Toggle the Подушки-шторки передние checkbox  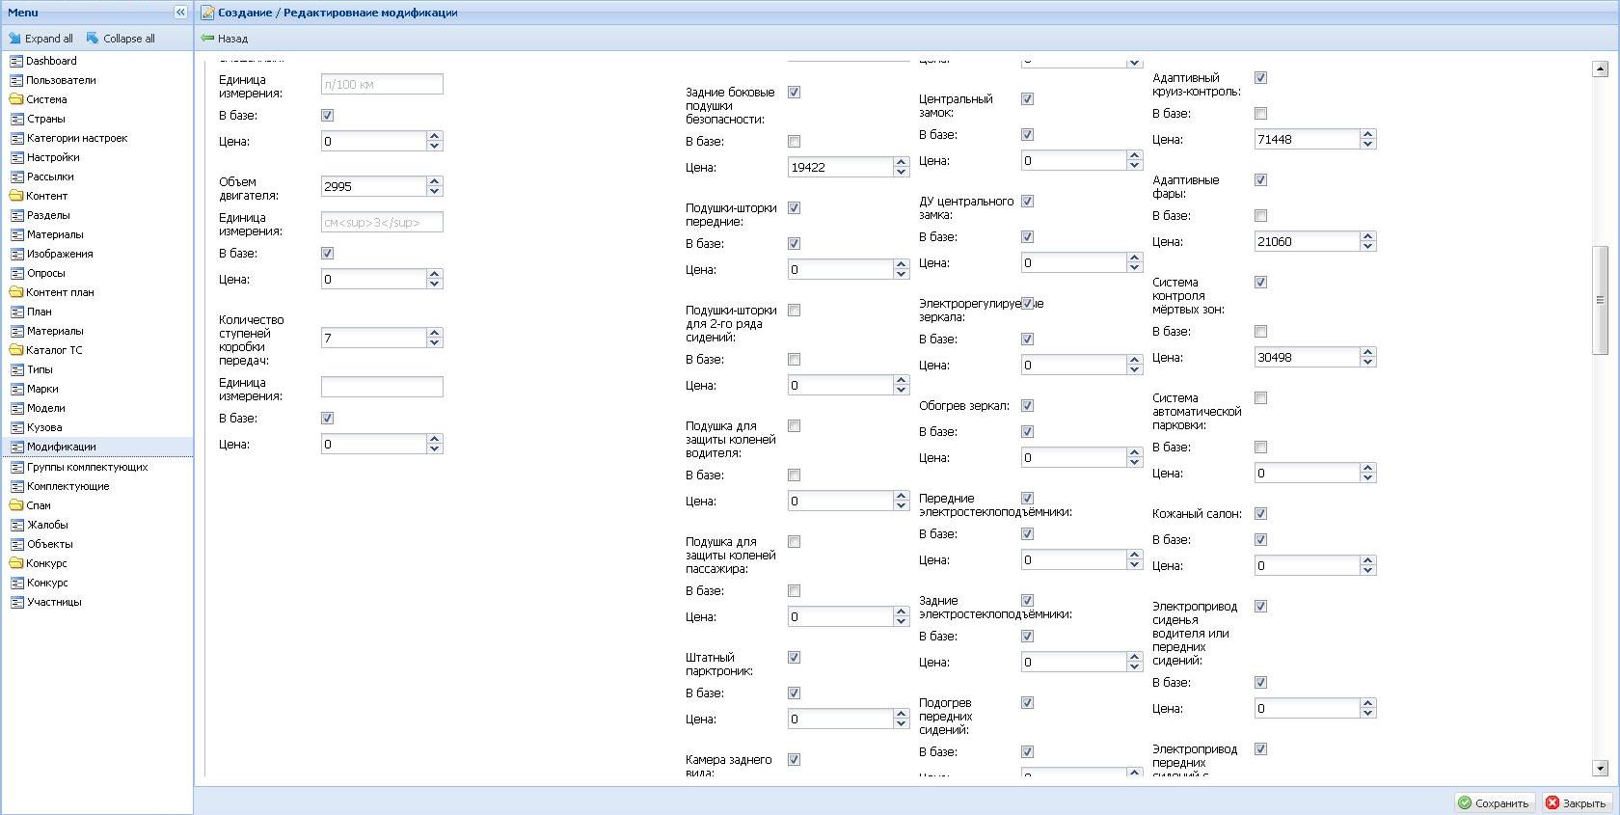[795, 208]
